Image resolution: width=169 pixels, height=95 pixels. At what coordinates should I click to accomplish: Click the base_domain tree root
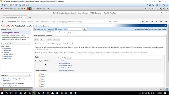[x=5, y=46]
